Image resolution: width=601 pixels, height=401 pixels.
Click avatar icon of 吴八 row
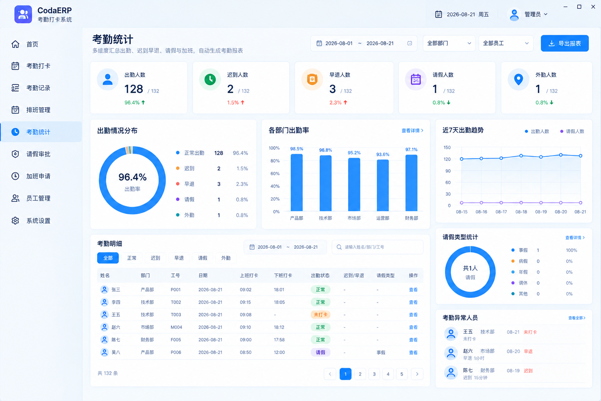(x=104, y=352)
